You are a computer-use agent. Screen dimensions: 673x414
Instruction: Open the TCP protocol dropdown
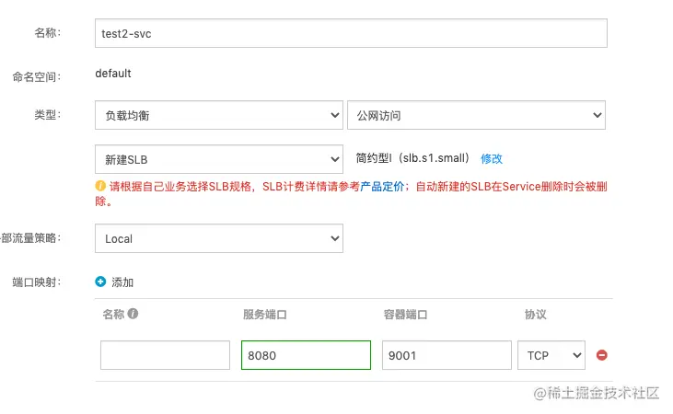(x=551, y=355)
